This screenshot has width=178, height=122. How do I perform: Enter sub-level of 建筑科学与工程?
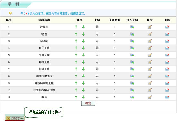132,83
